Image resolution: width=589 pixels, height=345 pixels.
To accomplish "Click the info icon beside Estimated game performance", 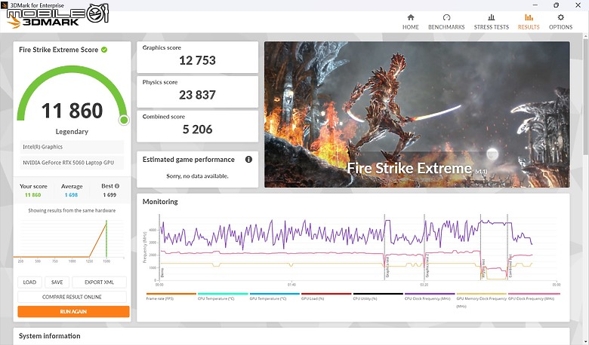I will pos(248,159).
